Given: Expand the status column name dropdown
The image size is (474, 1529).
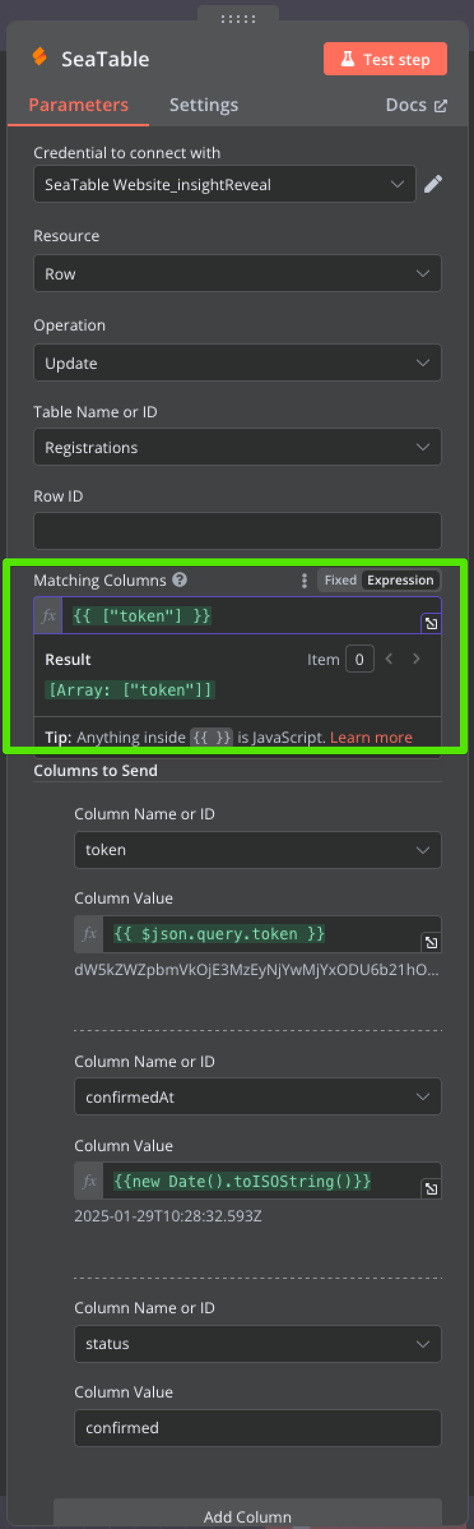Looking at the screenshot, I should 258,1344.
